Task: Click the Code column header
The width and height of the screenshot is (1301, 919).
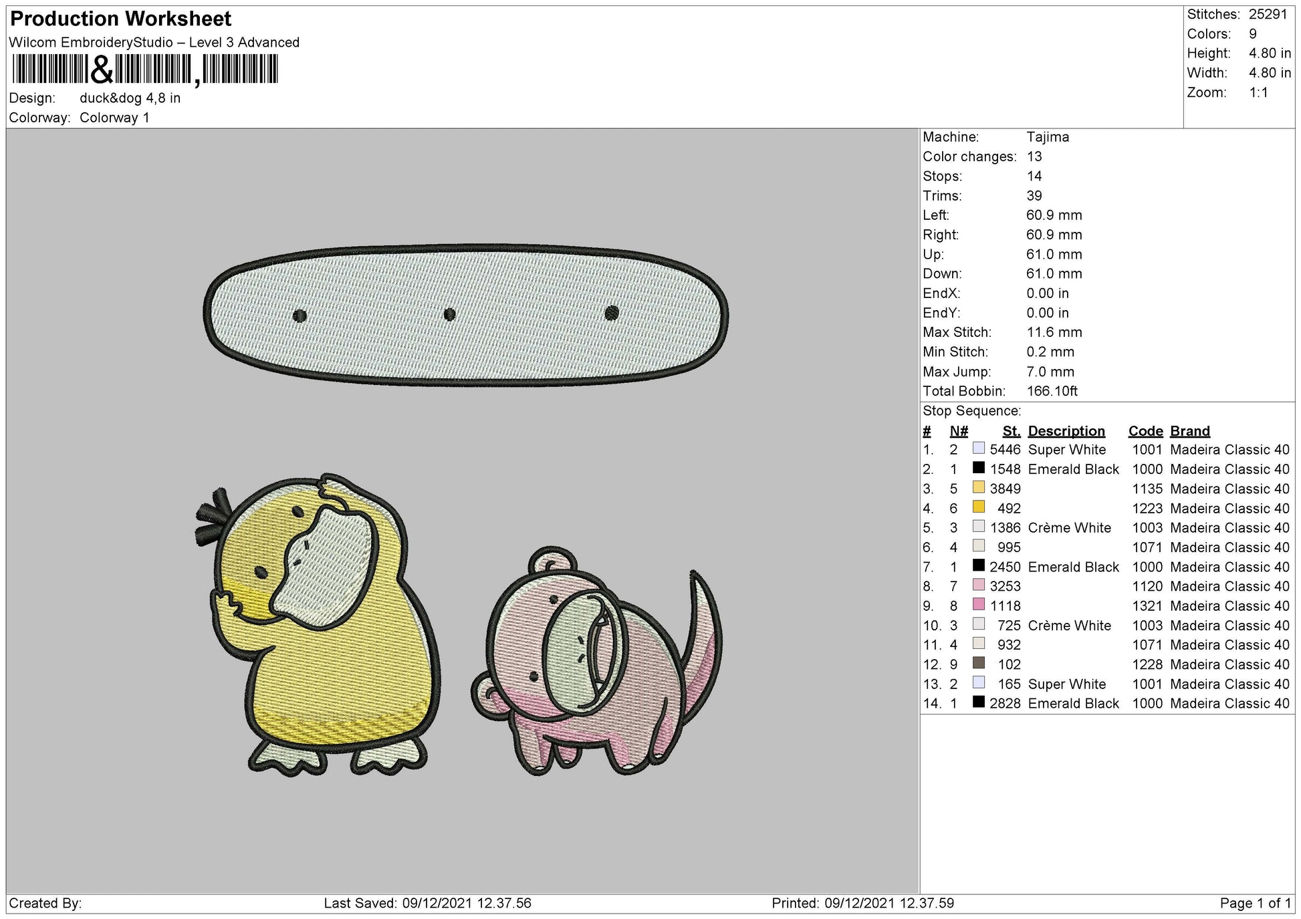Action: (x=1145, y=431)
